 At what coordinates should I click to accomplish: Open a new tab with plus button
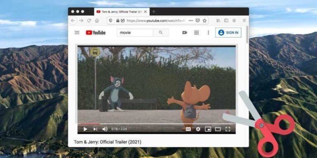coord(154,12)
